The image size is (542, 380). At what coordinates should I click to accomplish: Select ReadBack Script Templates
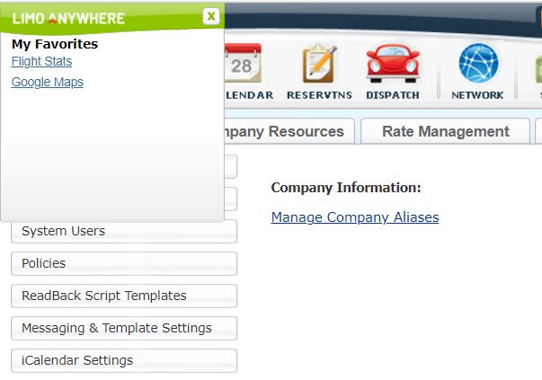[x=124, y=296]
